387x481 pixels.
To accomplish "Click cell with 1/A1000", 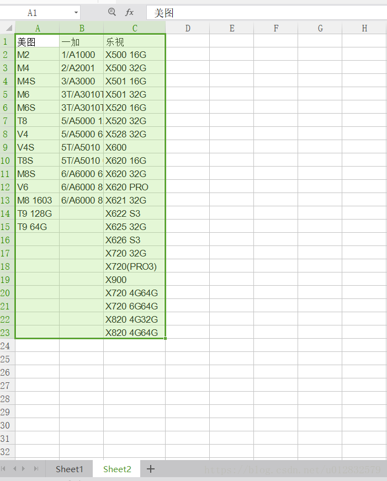I will click(82, 55).
